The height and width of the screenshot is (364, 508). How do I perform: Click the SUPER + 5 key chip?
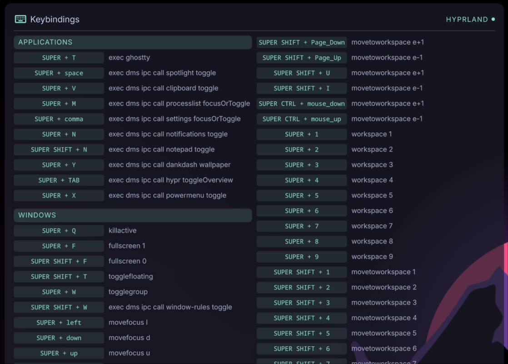pyautogui.click(x=302, y=196)
